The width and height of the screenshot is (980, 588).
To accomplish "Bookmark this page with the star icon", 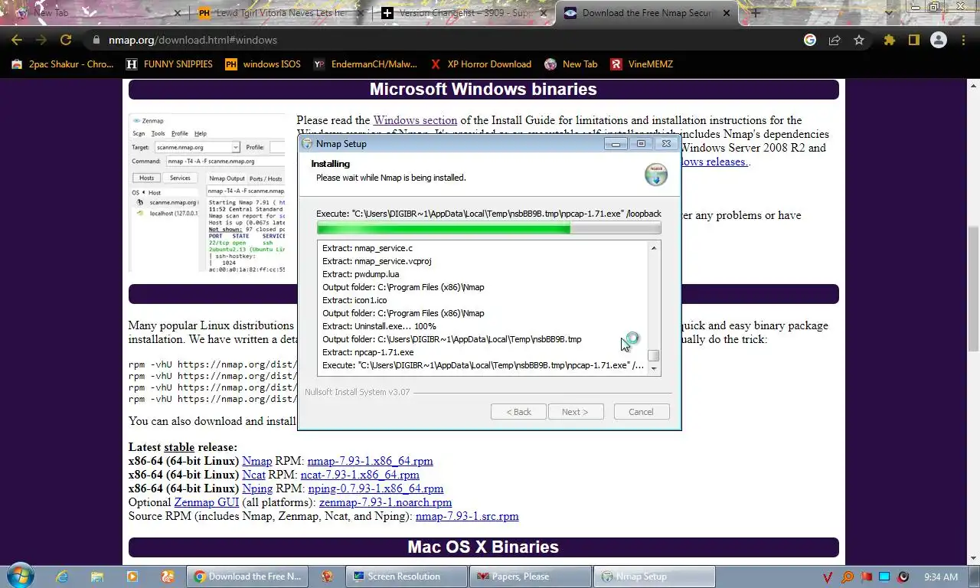I will 859,40.
